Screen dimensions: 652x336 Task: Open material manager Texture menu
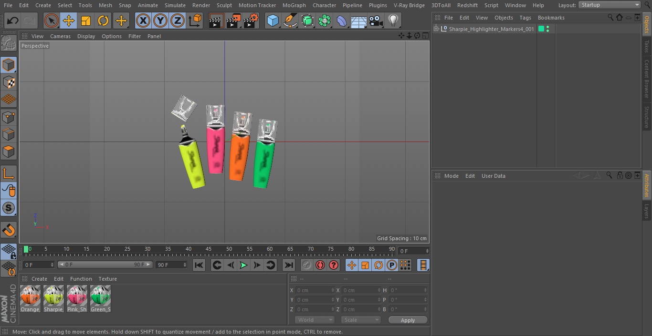pos(107,279)
